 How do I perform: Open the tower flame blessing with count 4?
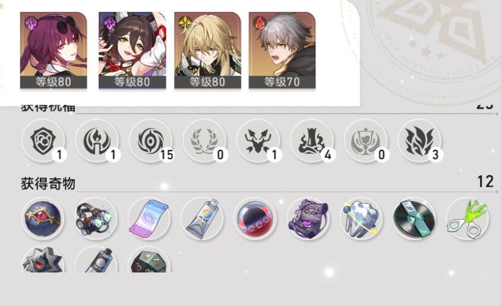click(312, 141)
